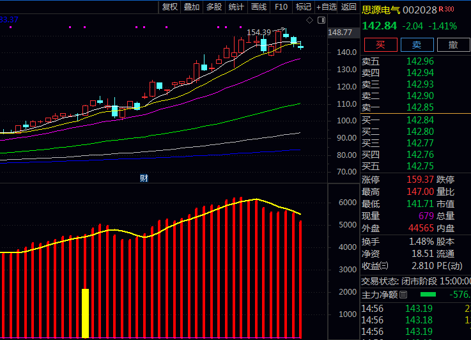Click the blue 卖 sell button
Screen dimensions: 471x340
[x=417, y=45]
